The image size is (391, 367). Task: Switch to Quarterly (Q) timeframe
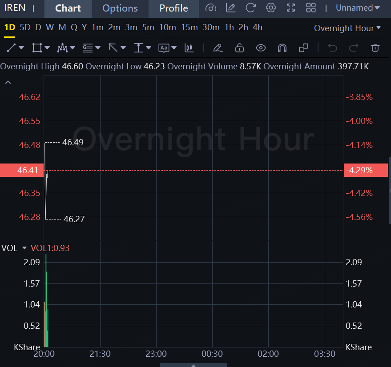(x=74, y=28)
